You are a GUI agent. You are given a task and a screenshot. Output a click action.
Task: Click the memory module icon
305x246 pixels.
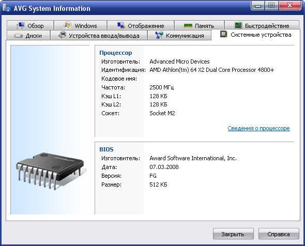coord(188,26)
